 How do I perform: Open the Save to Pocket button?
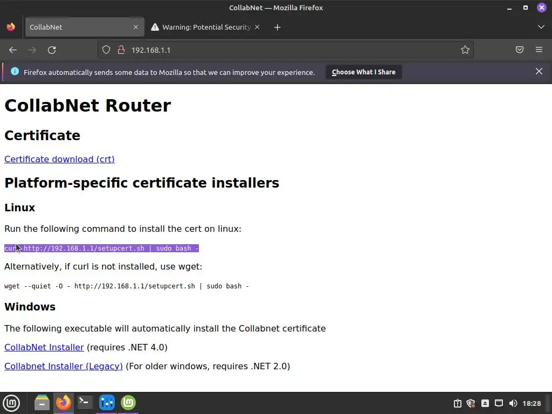520,50
